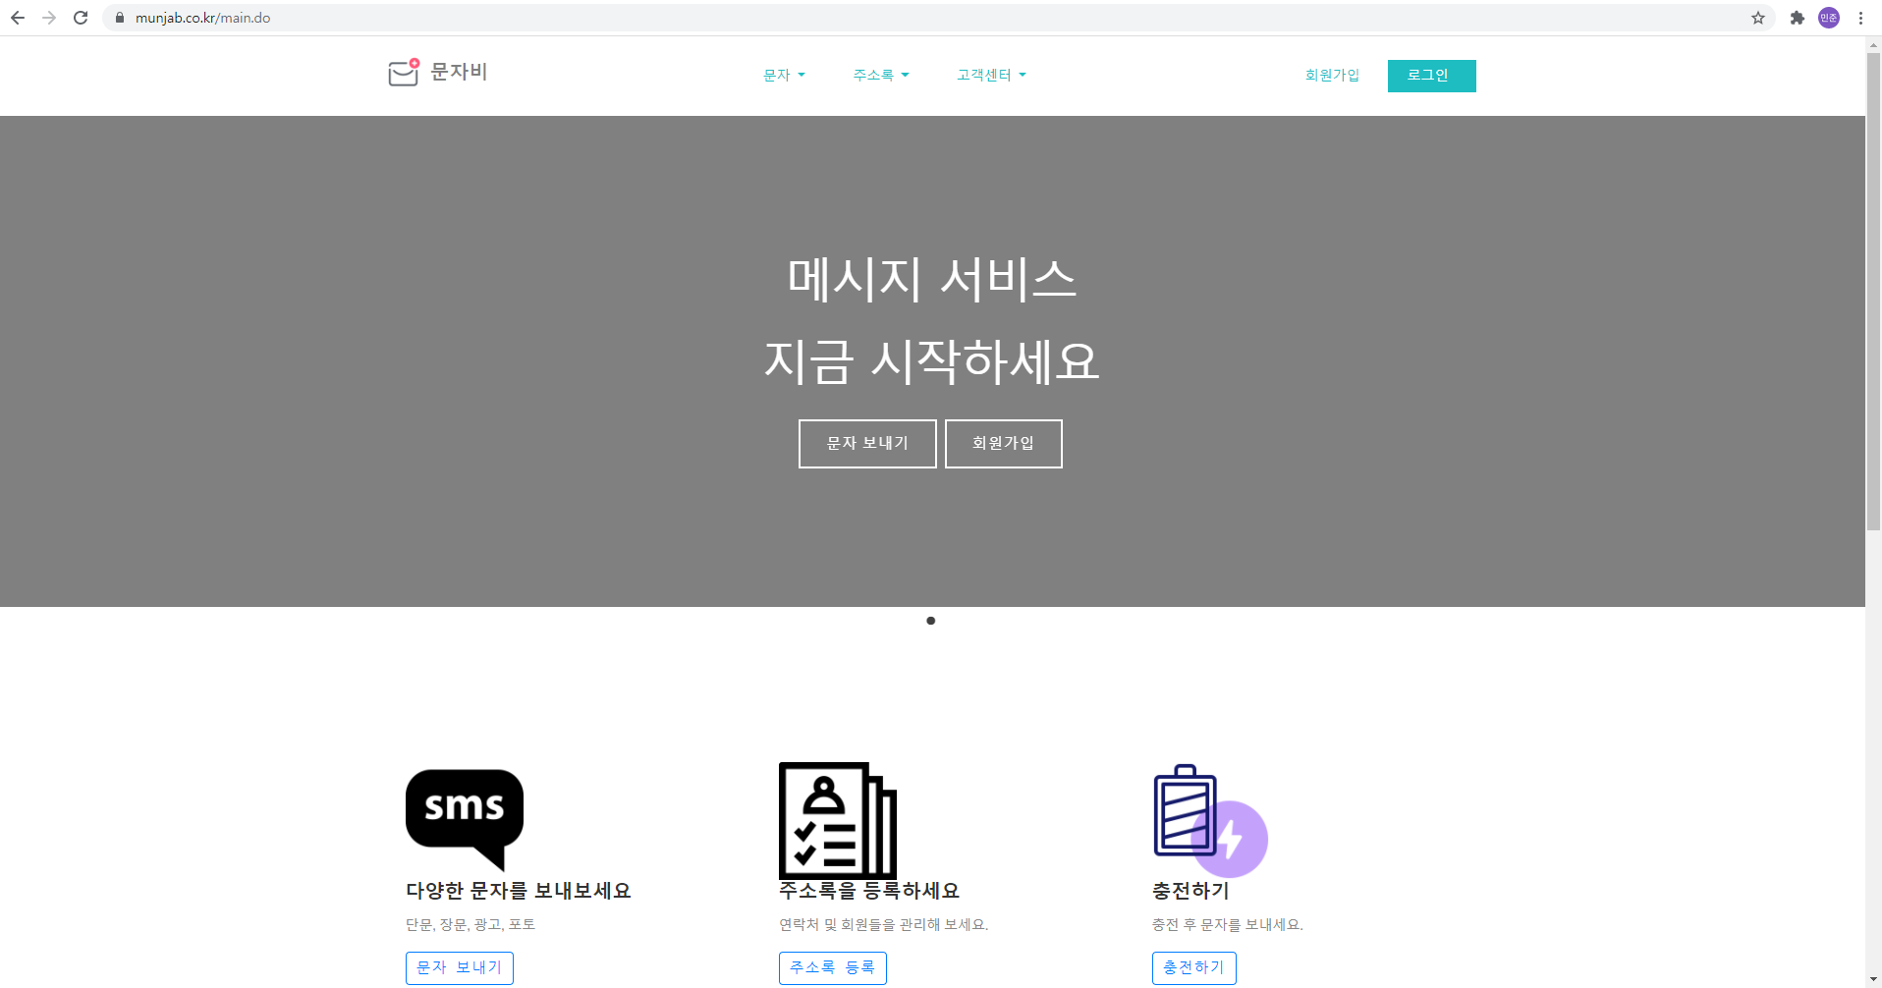
Task: Go back with the browser back arrow
Action: (18, 18)
